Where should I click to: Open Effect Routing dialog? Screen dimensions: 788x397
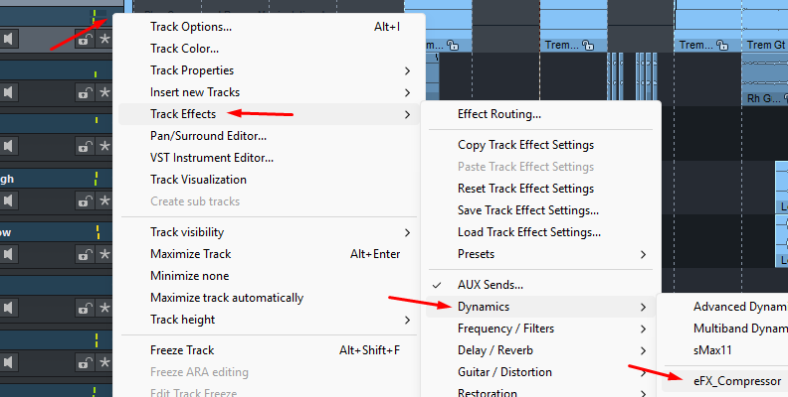pyautogui.click(x=498, y=114)
